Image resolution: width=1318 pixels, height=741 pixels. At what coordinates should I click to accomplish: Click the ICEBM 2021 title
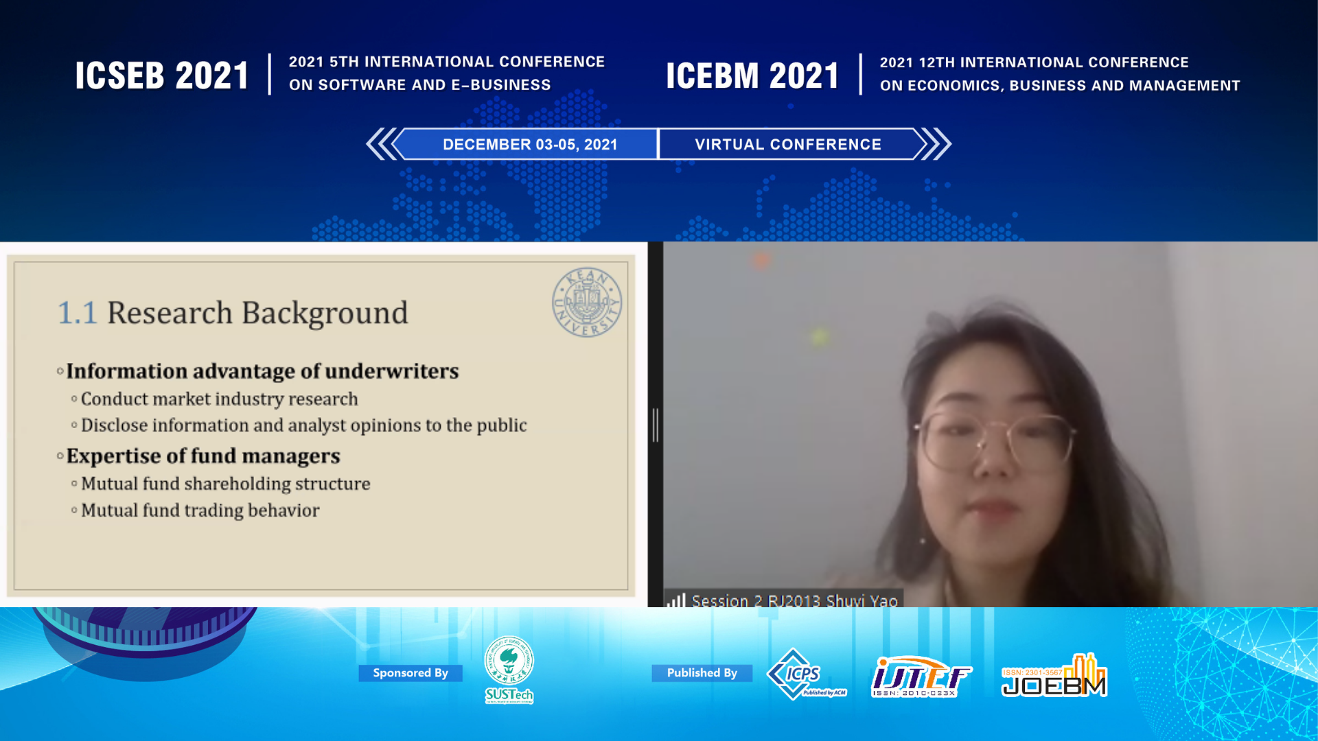752,75
